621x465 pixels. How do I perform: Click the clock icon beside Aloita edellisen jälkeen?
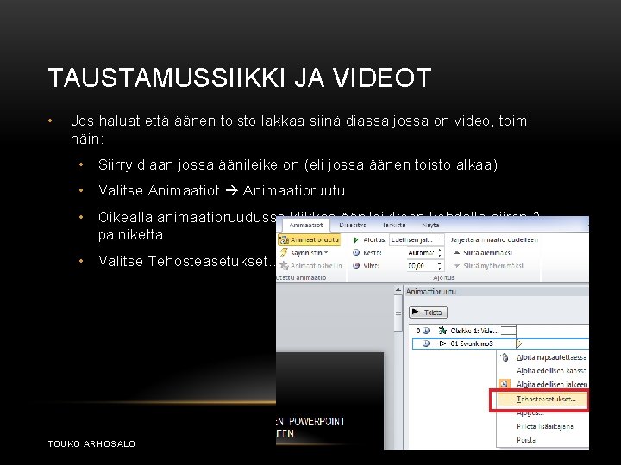pyautogui.click(x=505, y=384)
